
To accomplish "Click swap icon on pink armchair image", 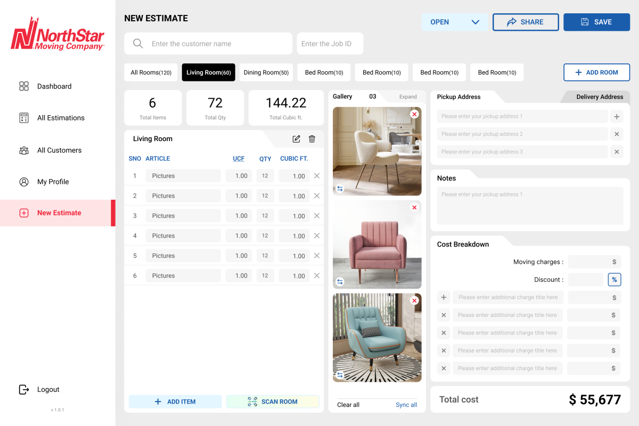I will [340, 282].
